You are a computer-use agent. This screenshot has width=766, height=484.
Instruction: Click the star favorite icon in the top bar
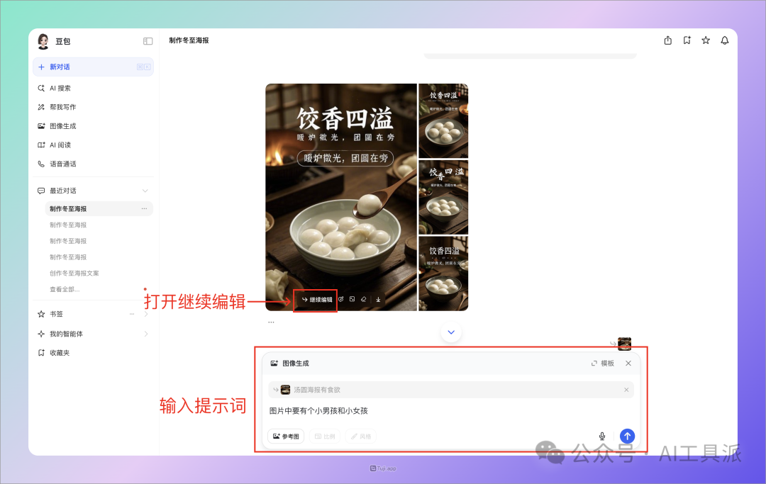706,40
